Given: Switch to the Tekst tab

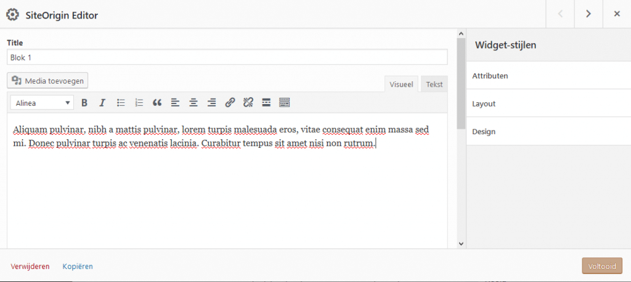Looking at the screenshot, I should pyautogui.click(x=434, y=84).
